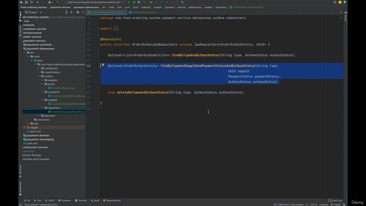This screenshot has height=206, width=366.
Task: Click payment-dataaccess in breadcrumb bar
Action: point(86,7)
